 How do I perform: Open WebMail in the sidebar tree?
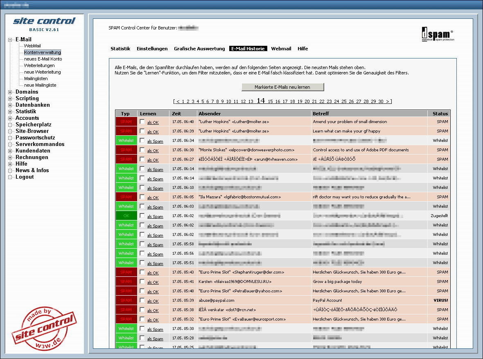(32, 46)
